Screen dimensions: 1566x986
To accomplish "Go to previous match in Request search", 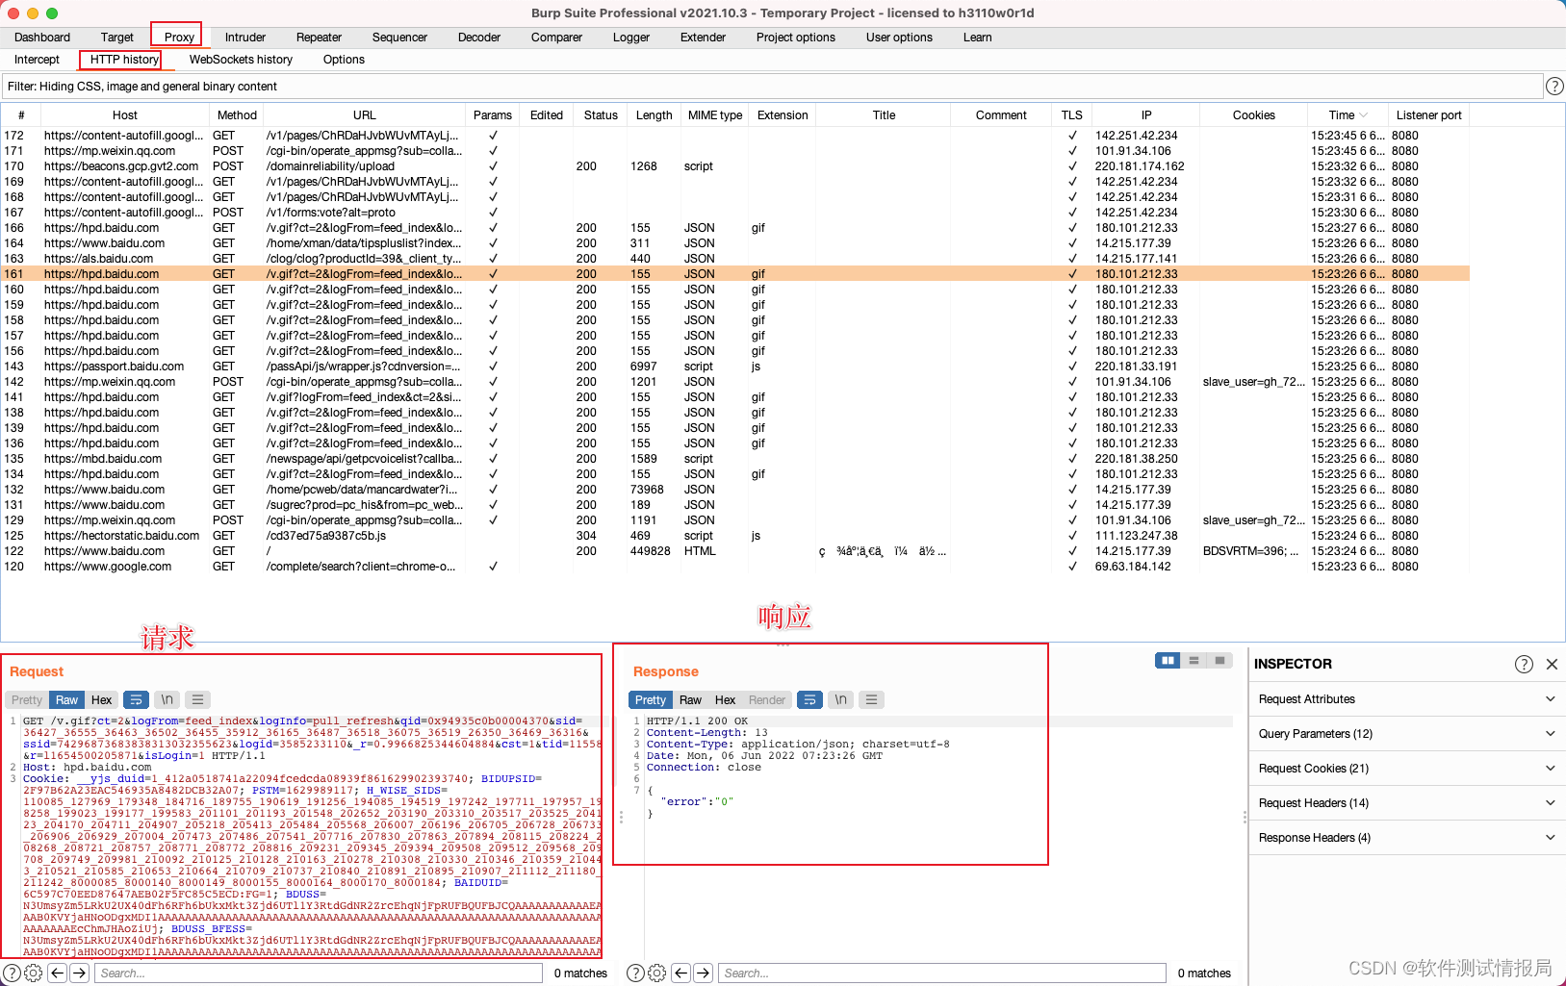I will click(58, 973).
